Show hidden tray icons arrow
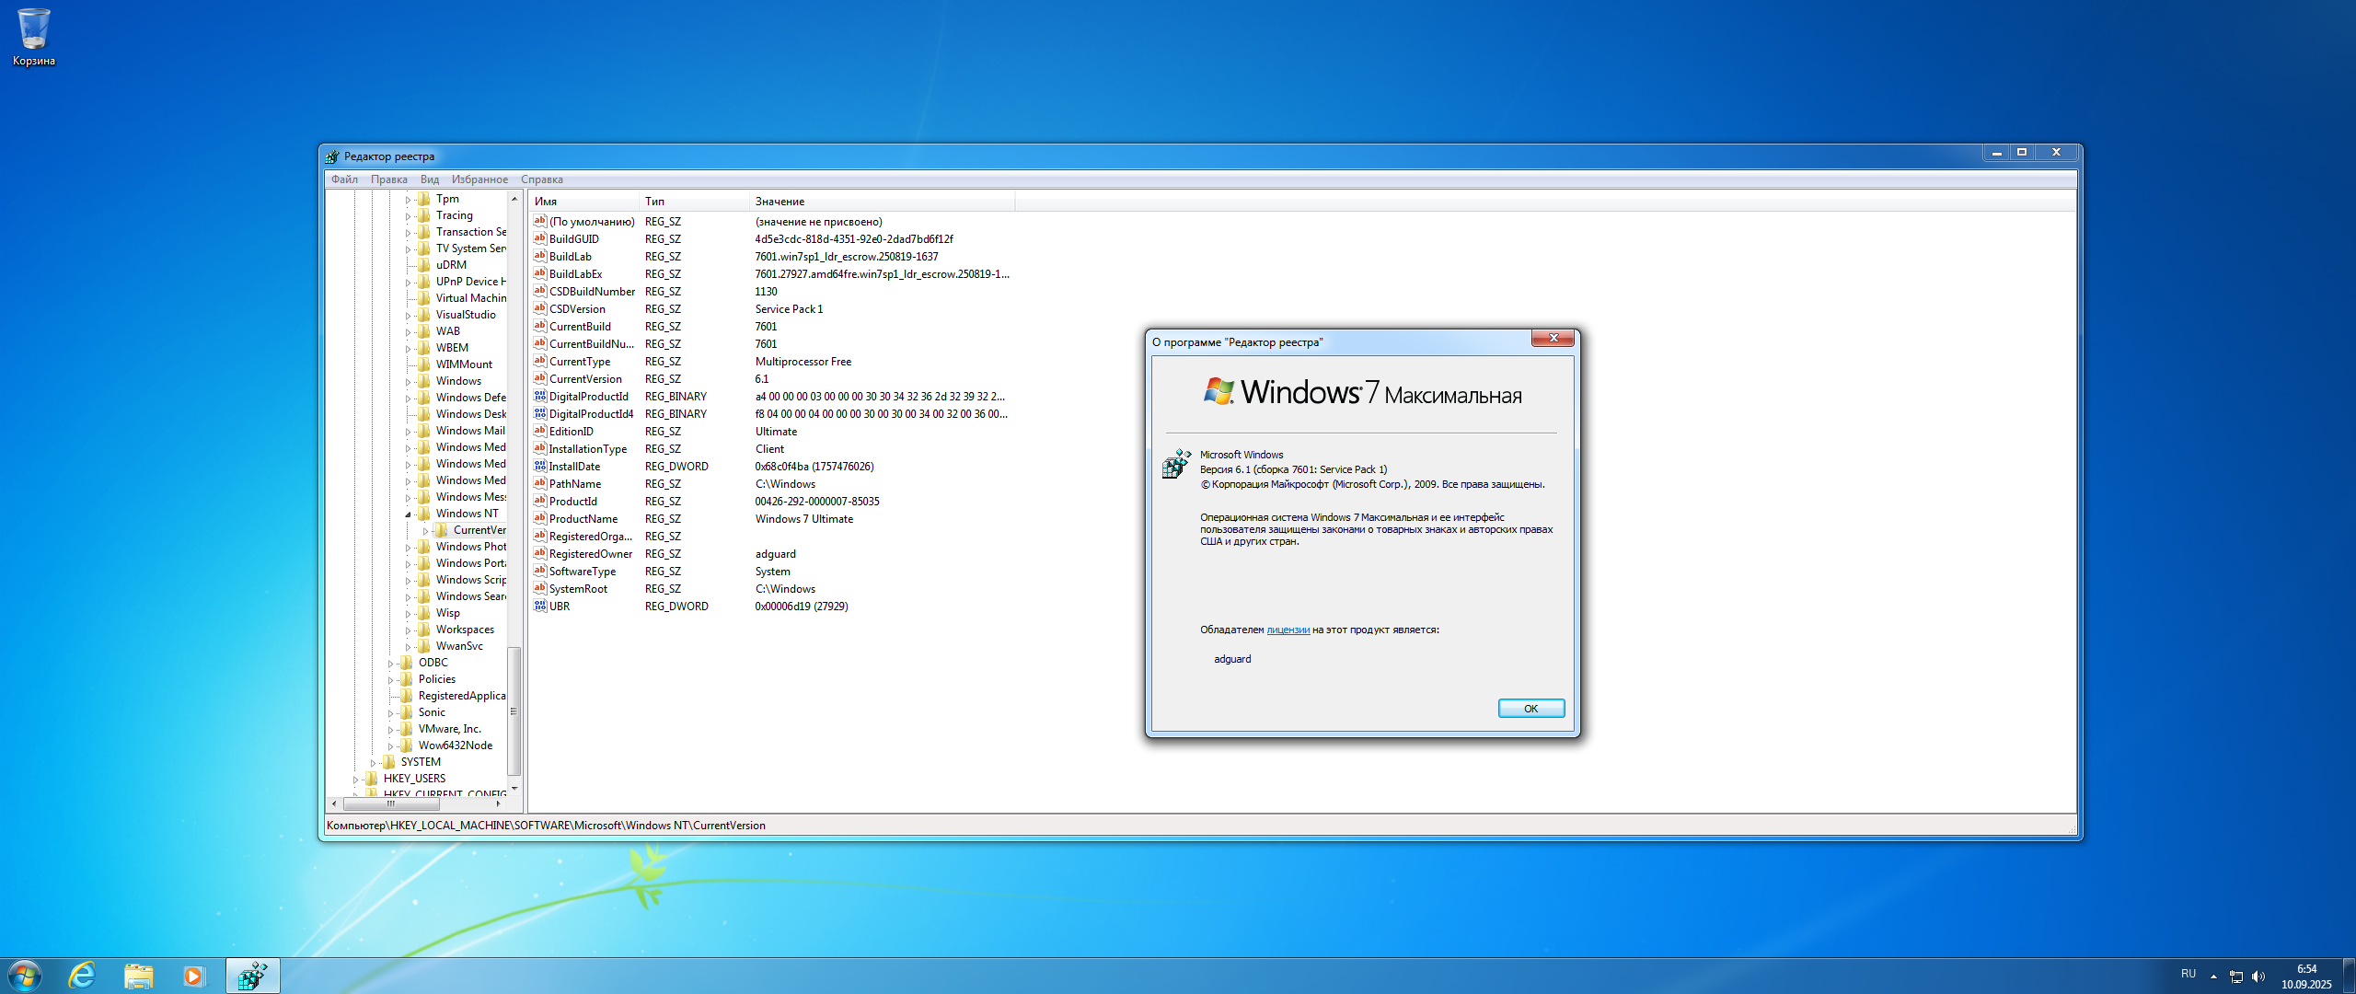 [x=2213, y=977]
